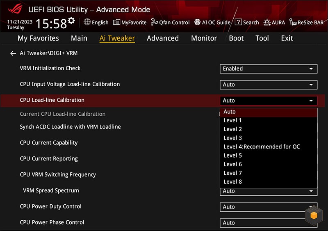This screenshot has width=328, height=231.
Task: Open VRM Spread Spectrum dropdown
Action: (269, 192)
